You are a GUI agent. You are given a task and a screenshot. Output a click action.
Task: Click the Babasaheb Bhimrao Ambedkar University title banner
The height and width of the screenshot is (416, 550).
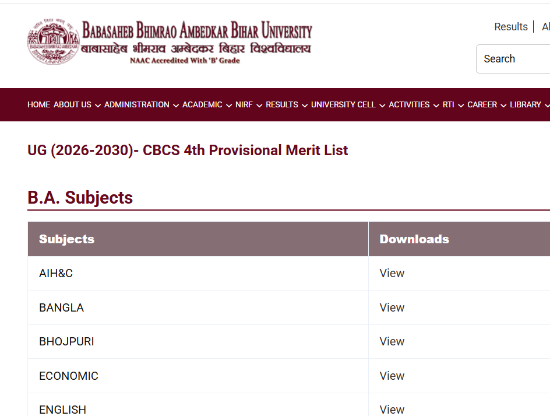(196, 42)
